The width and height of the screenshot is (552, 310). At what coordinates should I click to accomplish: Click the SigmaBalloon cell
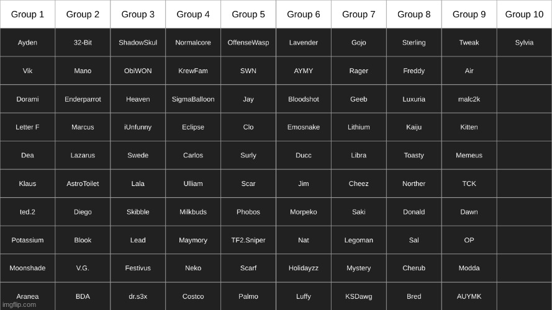tap(193, 99)
